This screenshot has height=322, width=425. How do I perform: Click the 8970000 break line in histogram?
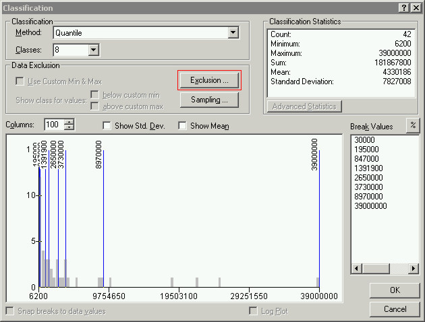tap(103, 222)
